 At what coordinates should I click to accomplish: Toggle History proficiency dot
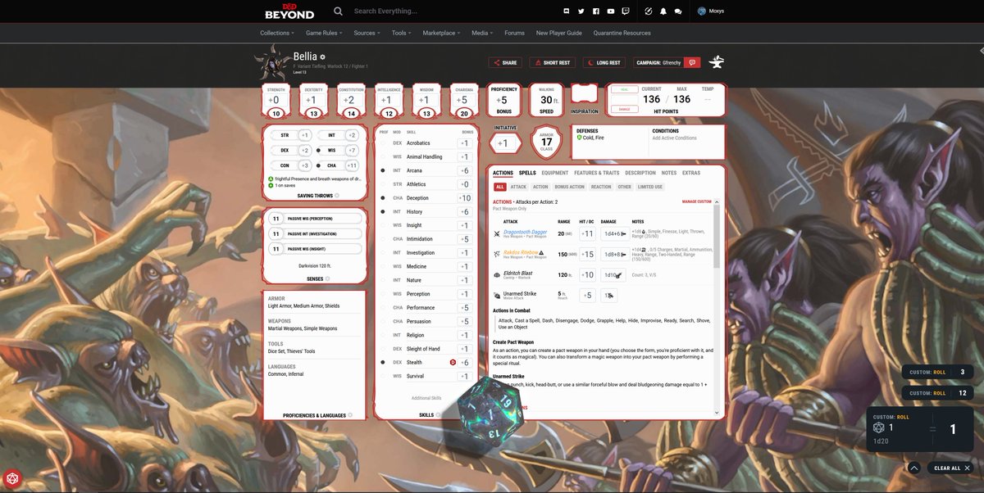(x=383, y=211)
